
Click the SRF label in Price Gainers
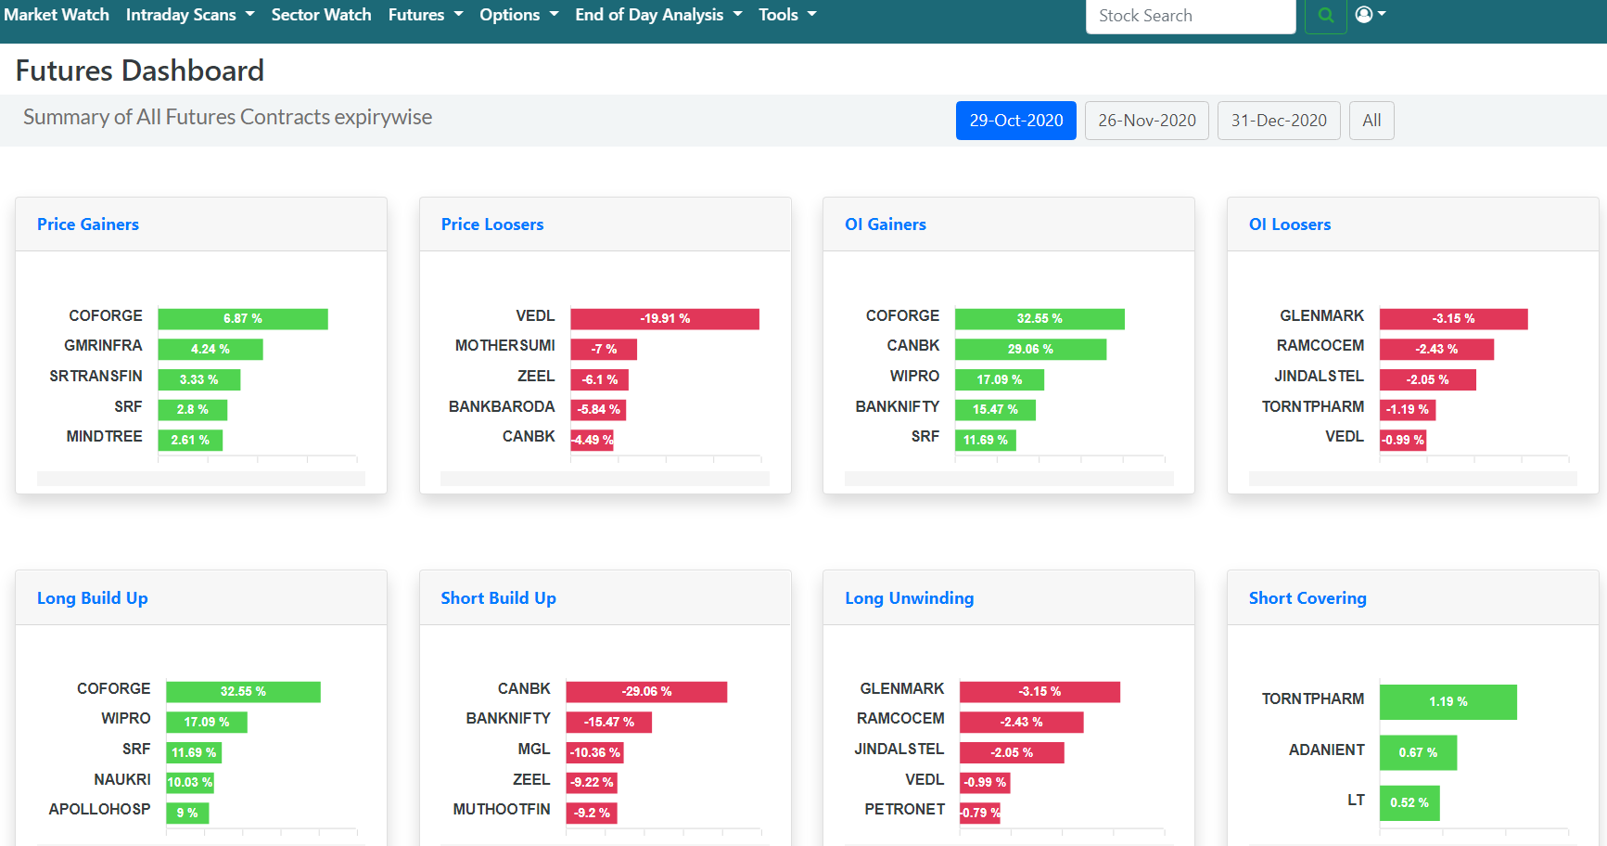[128, 407]
